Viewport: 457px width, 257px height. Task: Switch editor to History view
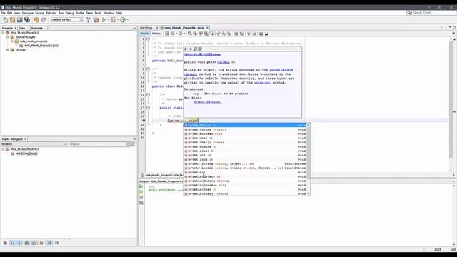click(x=156, y=34)
